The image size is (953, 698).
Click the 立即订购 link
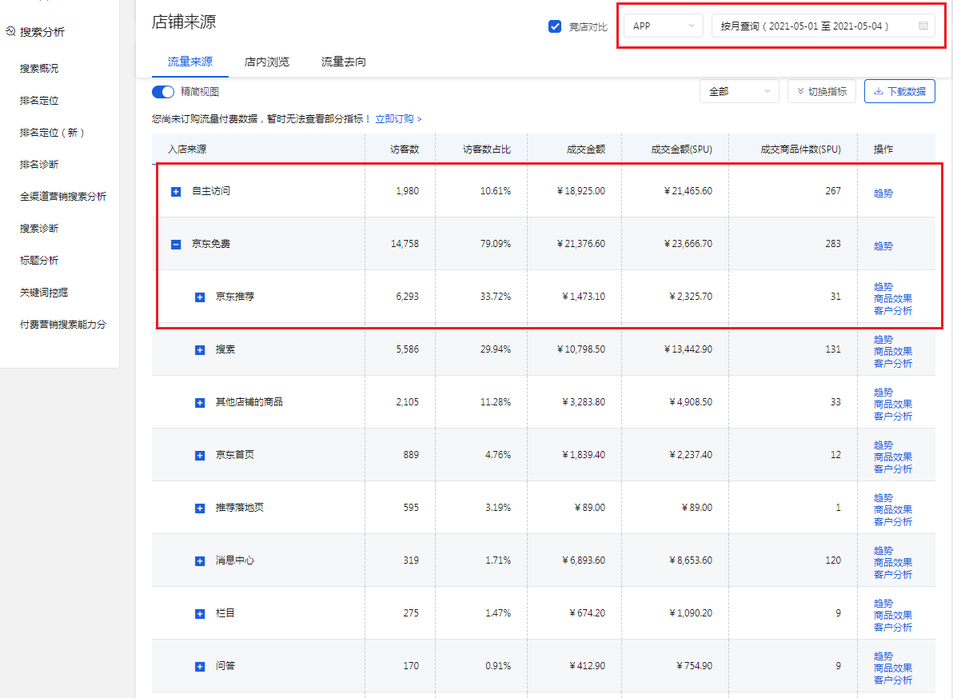click(x=398, y=119)
